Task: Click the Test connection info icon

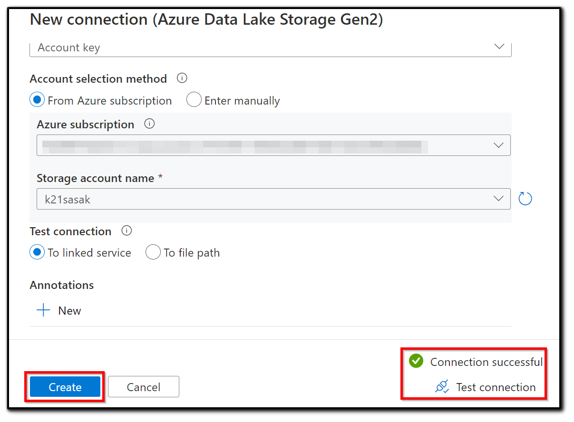Action: pyautogui.click(x=126, y=230)
